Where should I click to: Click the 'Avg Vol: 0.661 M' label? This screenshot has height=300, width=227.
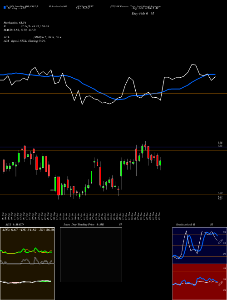pos(145,8)
